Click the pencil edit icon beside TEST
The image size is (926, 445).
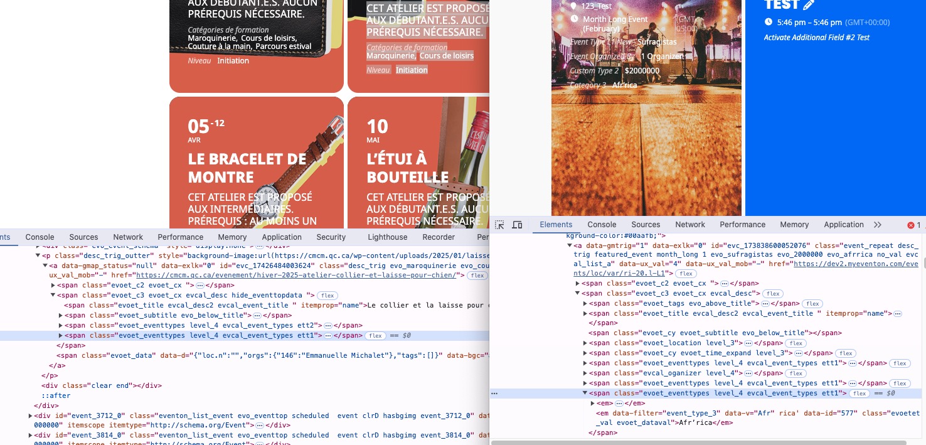pyautogui.click(x=809, y=5)
